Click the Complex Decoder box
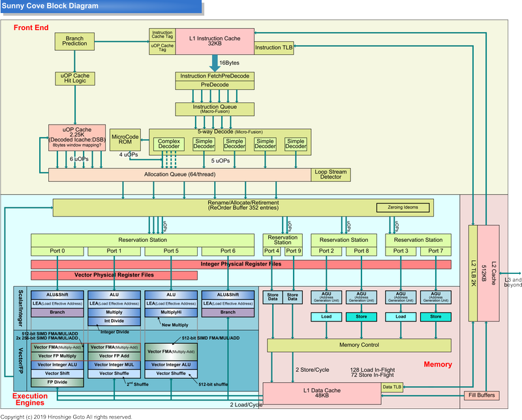Image resolution: width=522 pixels, height=420 pixels. tap(169, 143)
